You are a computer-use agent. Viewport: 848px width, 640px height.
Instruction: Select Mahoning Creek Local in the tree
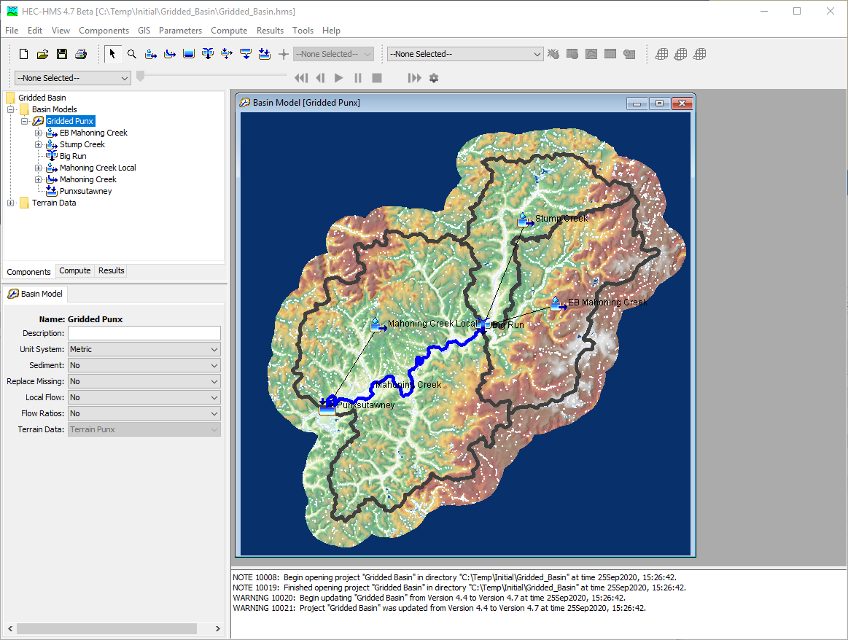(98, 168)
